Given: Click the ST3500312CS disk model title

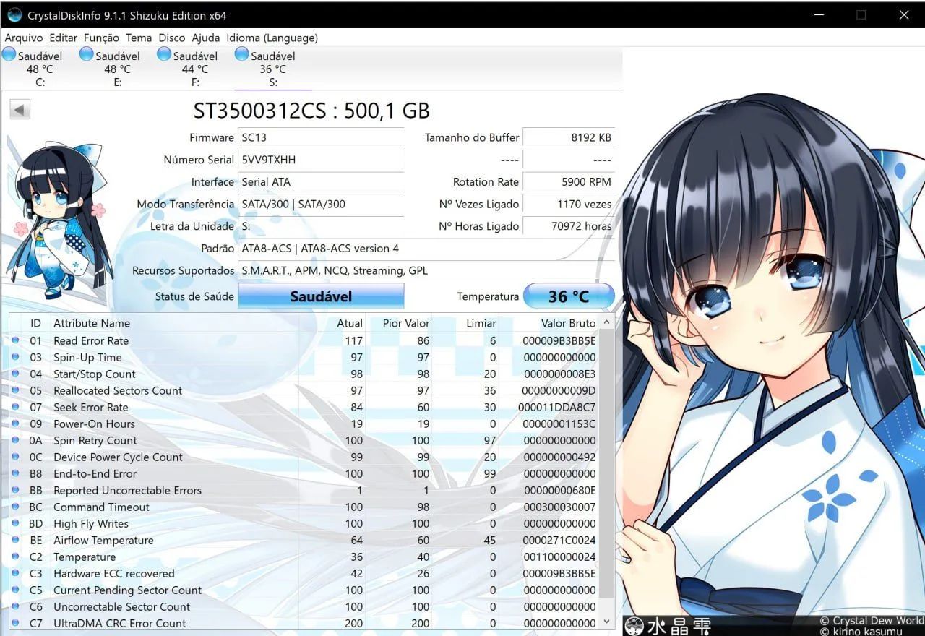Looking at the screenshot, I should [x=311, y=110].
